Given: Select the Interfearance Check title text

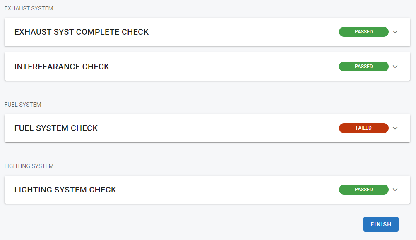Looking at the screenshot, I should (62, 67).
